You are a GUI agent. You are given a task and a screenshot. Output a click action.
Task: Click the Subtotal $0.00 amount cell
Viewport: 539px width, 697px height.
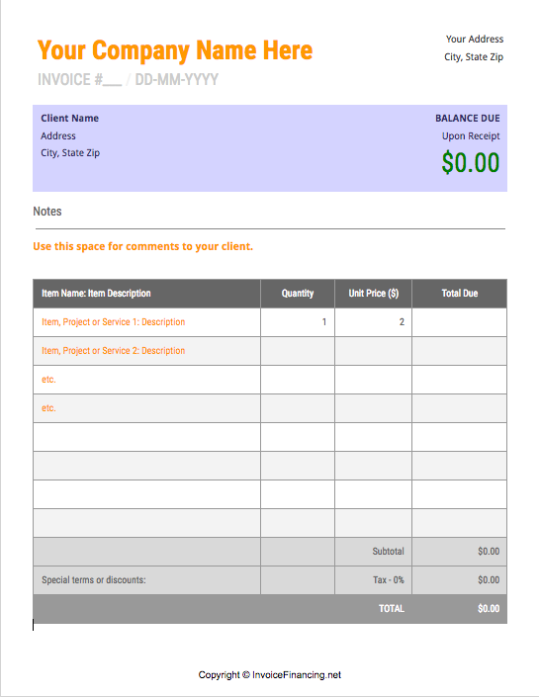[460, 552]
